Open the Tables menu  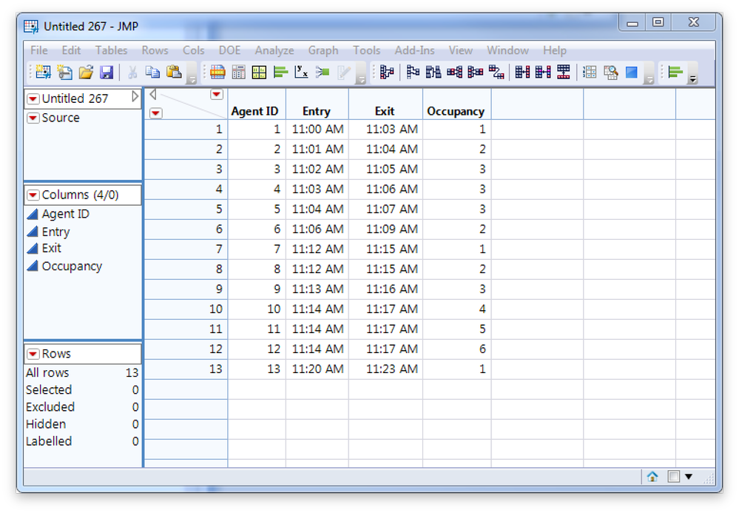click(111, 50)
